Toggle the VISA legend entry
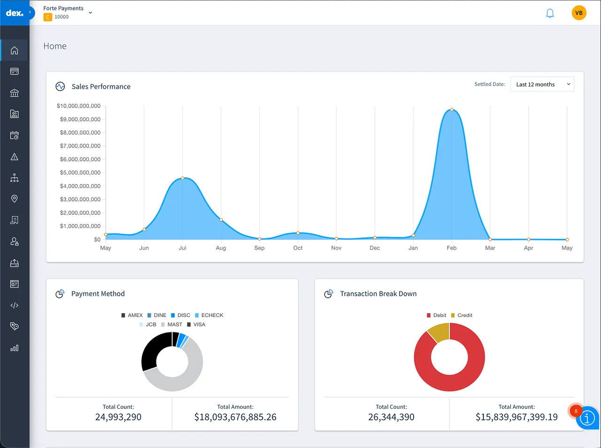Viewport: 601px width, 448px height. coord(196,324)
